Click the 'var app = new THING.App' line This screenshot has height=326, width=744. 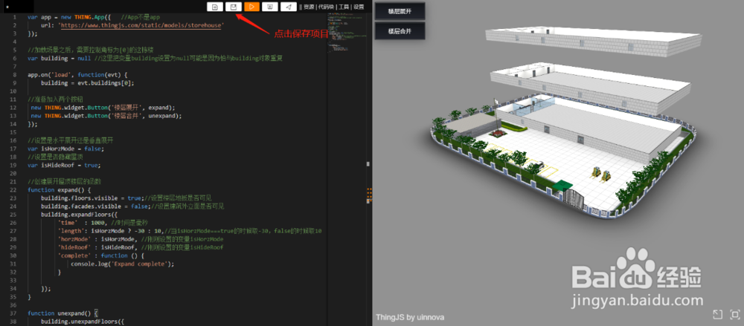(94, 17)
